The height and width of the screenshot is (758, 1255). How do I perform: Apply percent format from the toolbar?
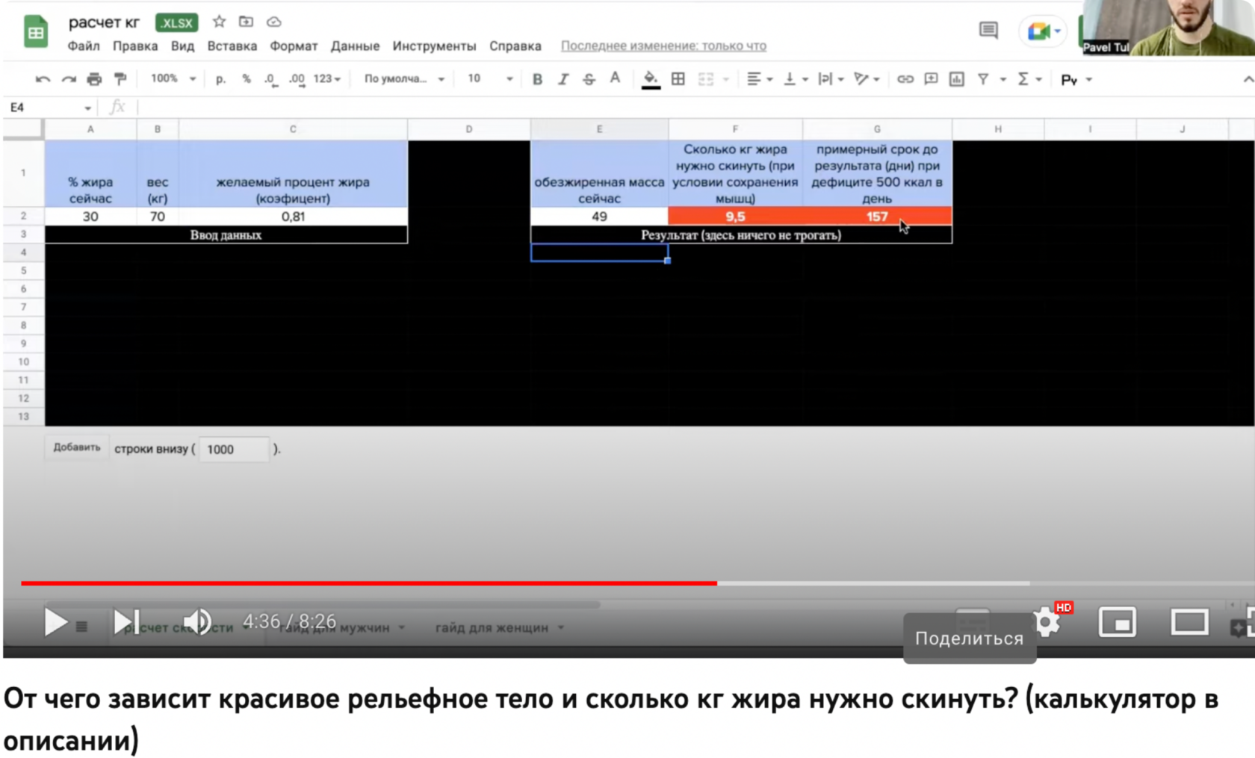tap(247, 79)
